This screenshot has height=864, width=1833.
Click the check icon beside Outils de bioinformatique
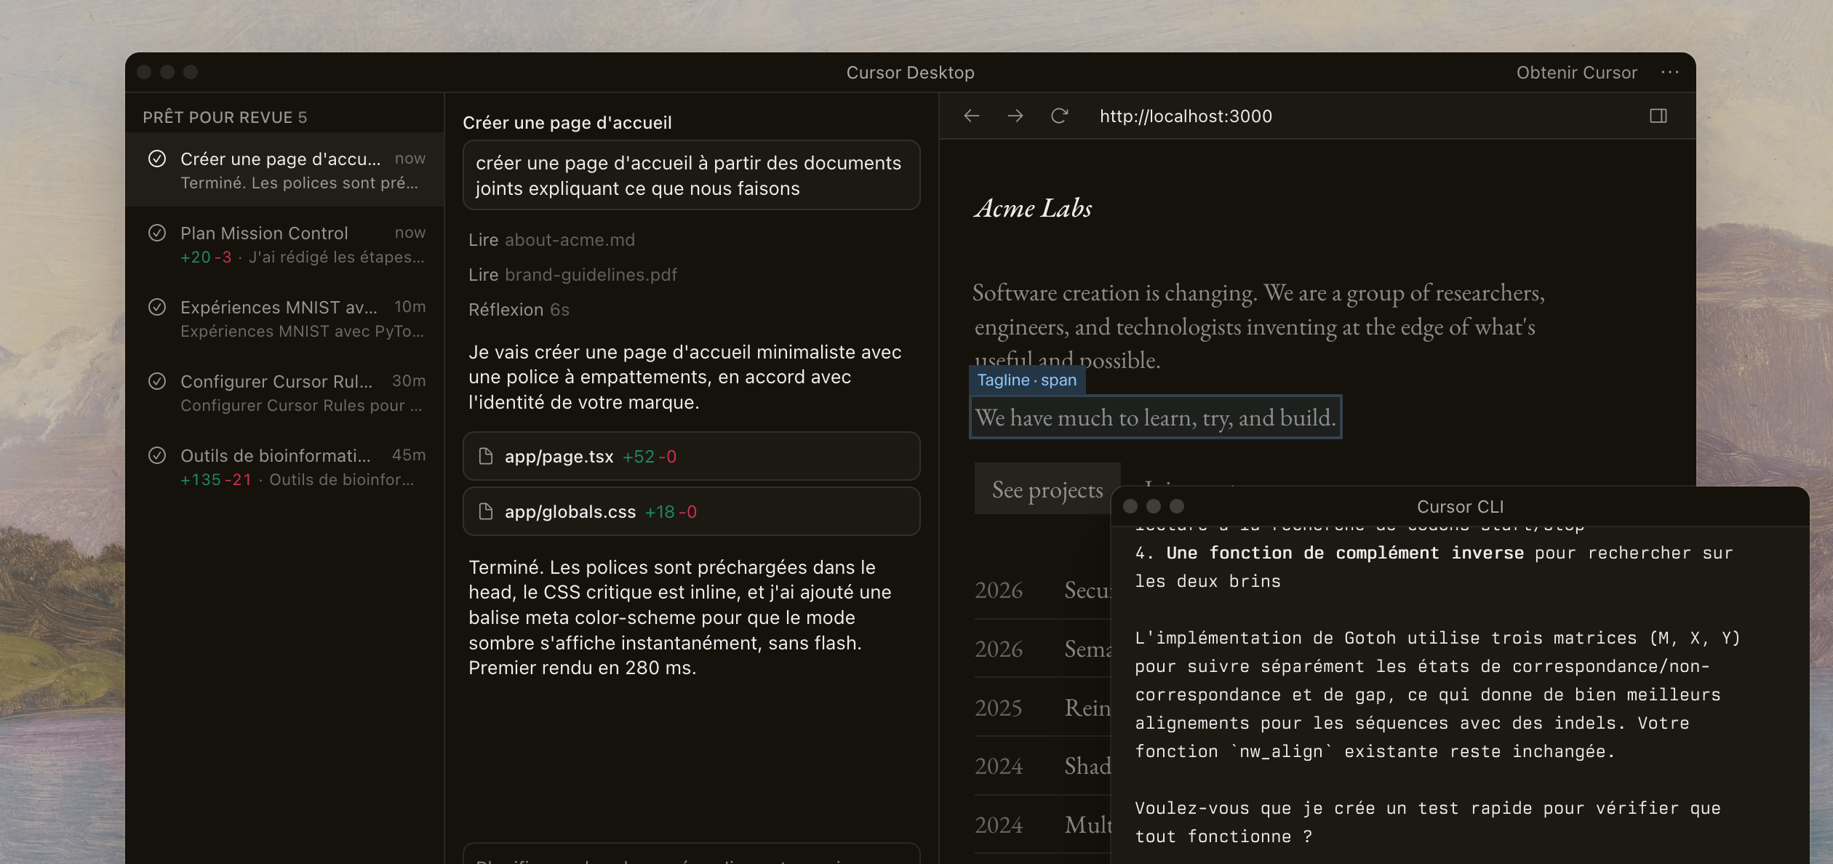tap(157, 456)
